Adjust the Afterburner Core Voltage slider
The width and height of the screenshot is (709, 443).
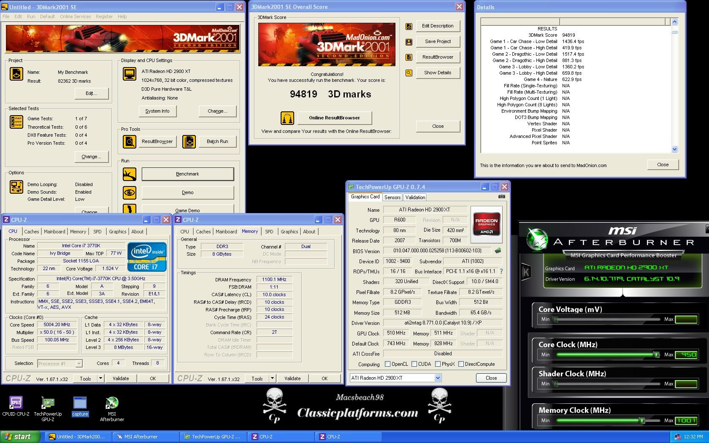pyautogui.click(x=556, y=319)
